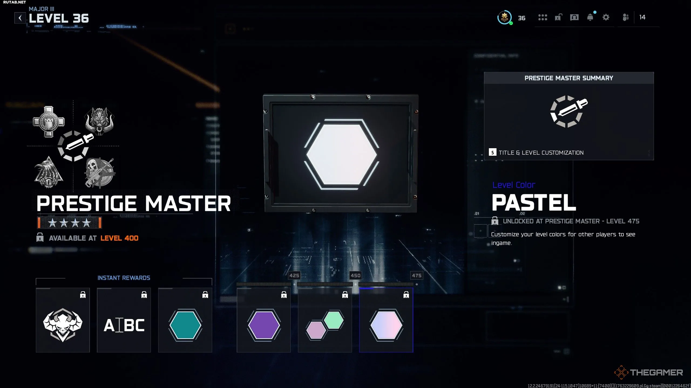The height and width of the screenshot is (388, 691).
Task: Open notifications via the bell icon
Action: pos(590,18)
